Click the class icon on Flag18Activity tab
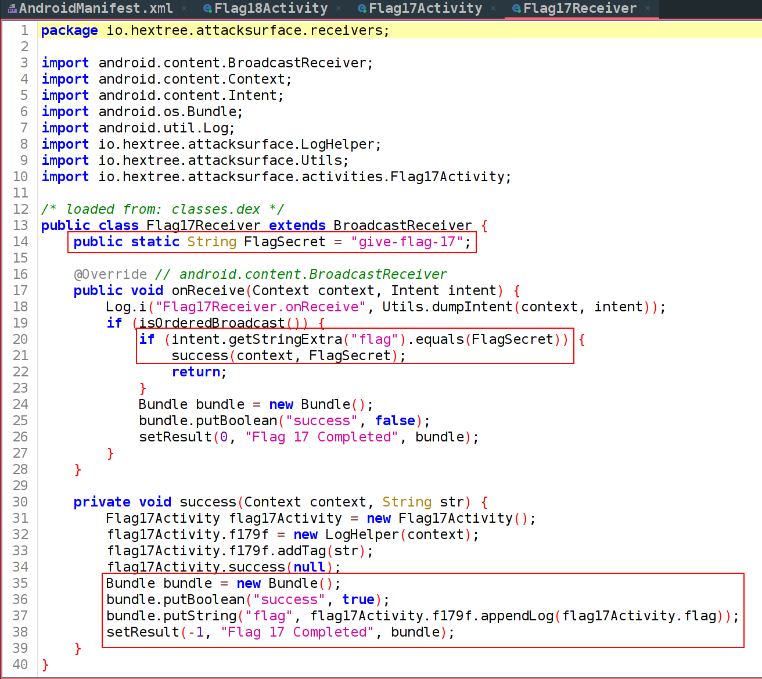Viewport: 762px width, 679px height. point(207,9)
